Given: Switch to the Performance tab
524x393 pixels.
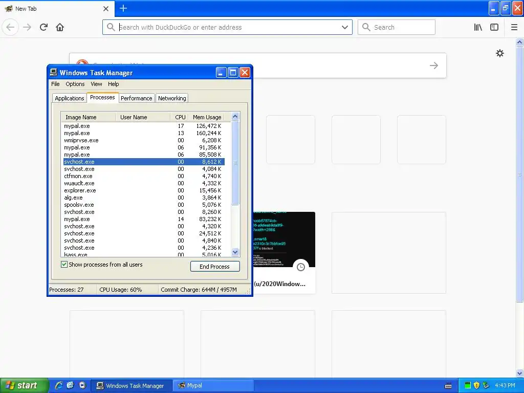Looking at the screenshot, I should pyautogui.click(x=136, y=98).
